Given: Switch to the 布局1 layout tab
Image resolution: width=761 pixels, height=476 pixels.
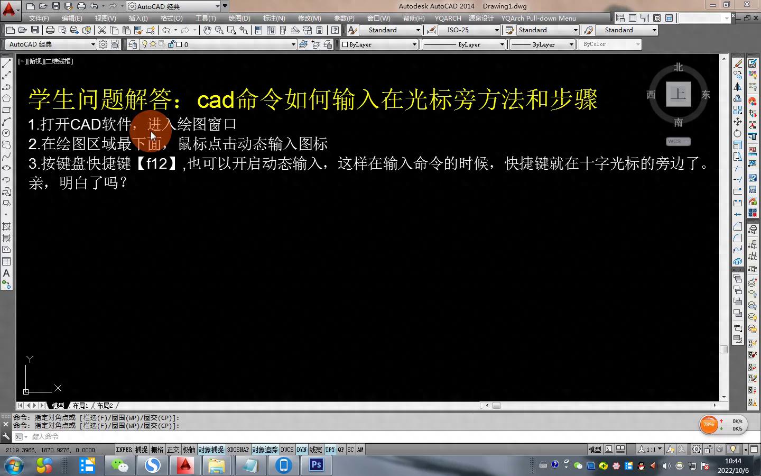Looking at the screenshot, I should [80, 406].
